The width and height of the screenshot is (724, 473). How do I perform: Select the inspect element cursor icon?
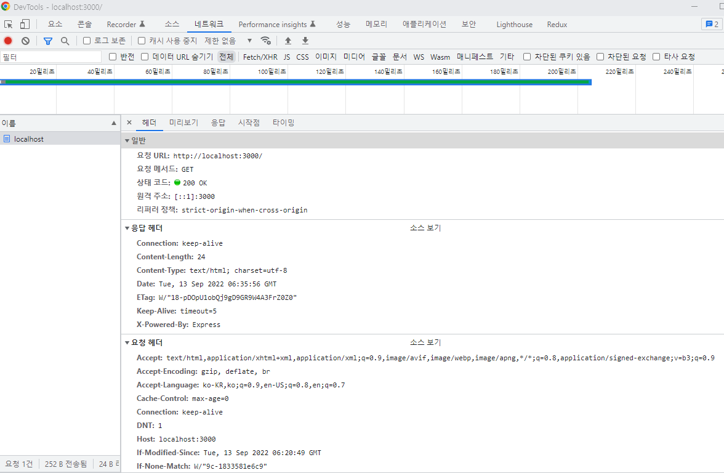[x=8, y=23]
